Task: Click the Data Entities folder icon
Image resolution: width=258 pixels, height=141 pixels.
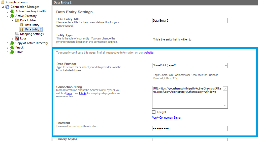Action: (x=17, y=20)
